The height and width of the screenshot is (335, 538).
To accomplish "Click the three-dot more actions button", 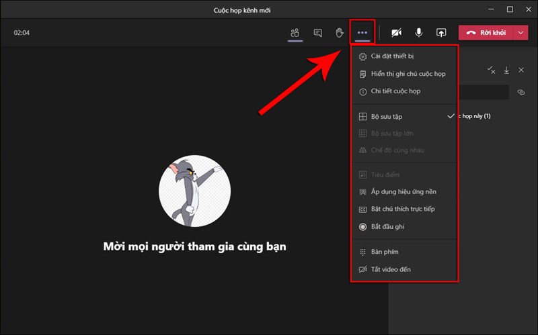I will click(x=362, y=32).
